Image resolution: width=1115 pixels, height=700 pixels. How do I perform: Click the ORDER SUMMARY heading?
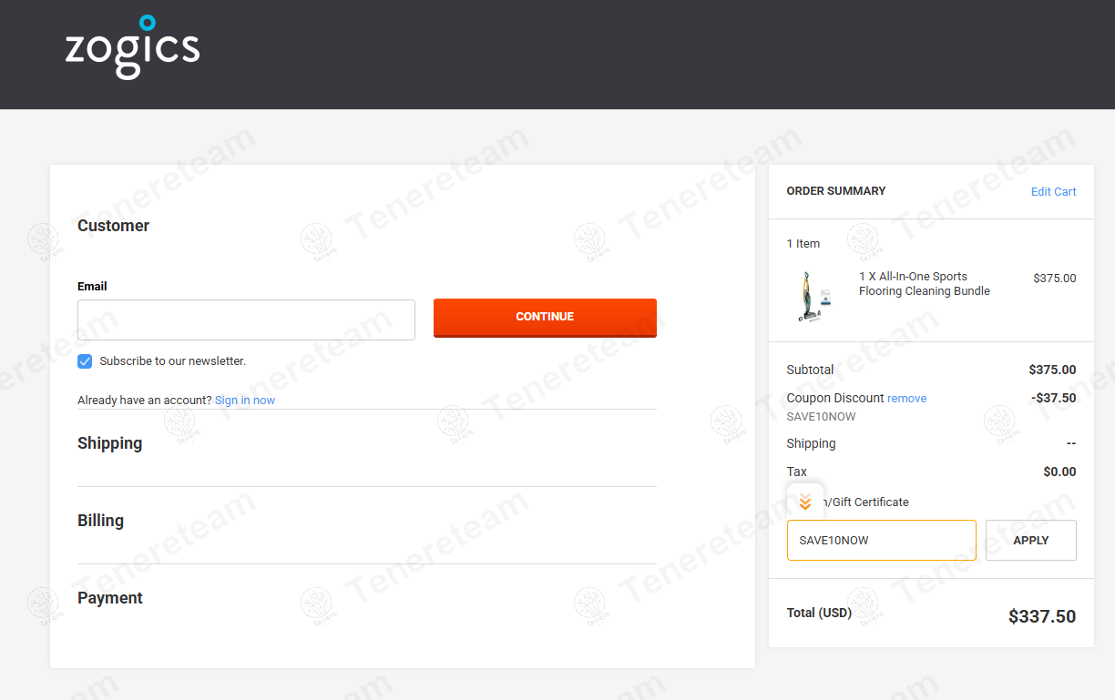[x=836, y=191]
